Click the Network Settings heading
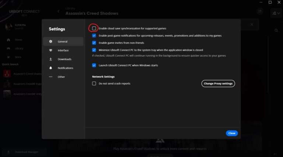Image resolution: width=283 pixels, height=157 pixels. pos(103,76)
